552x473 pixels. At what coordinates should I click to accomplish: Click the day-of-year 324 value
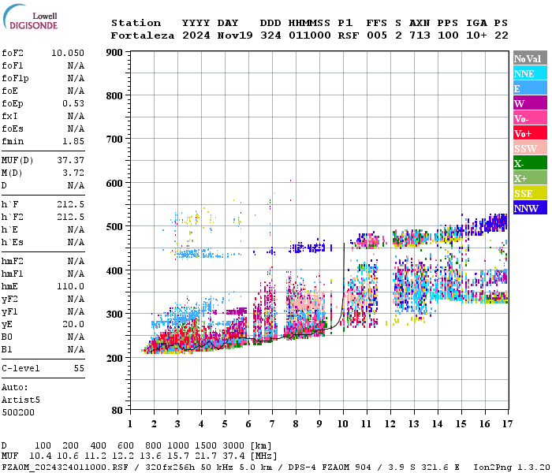click(x=270, y=35)
